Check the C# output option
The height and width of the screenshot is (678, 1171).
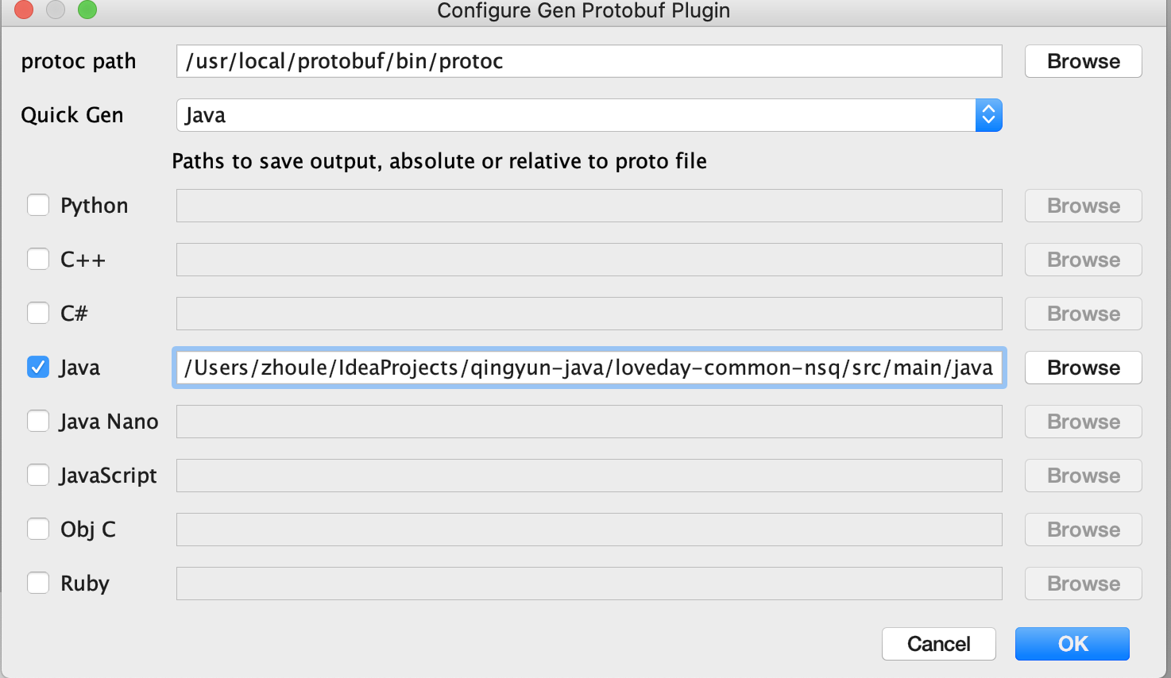[x=38, y=313]
